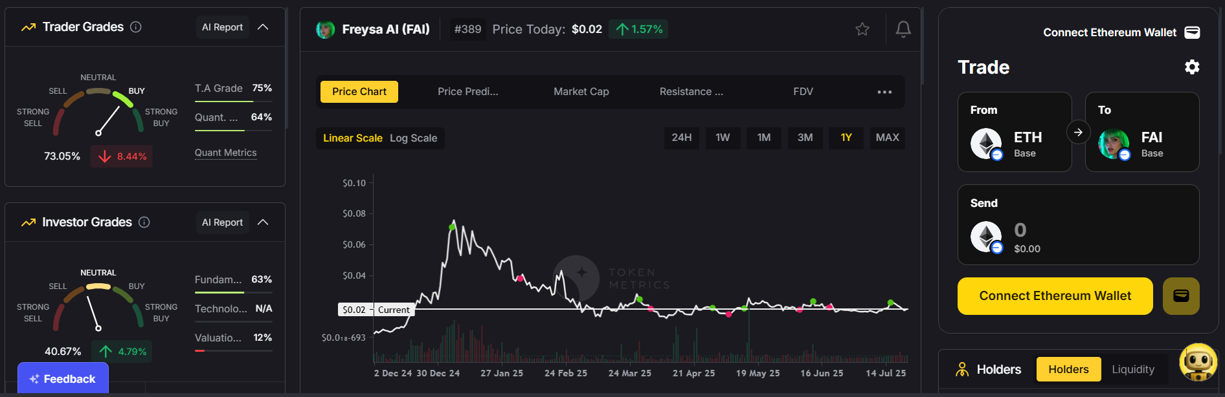Screen dimensions: 1225x397
Task: Click the Investor Grades gauge needle
Action: 93,313
